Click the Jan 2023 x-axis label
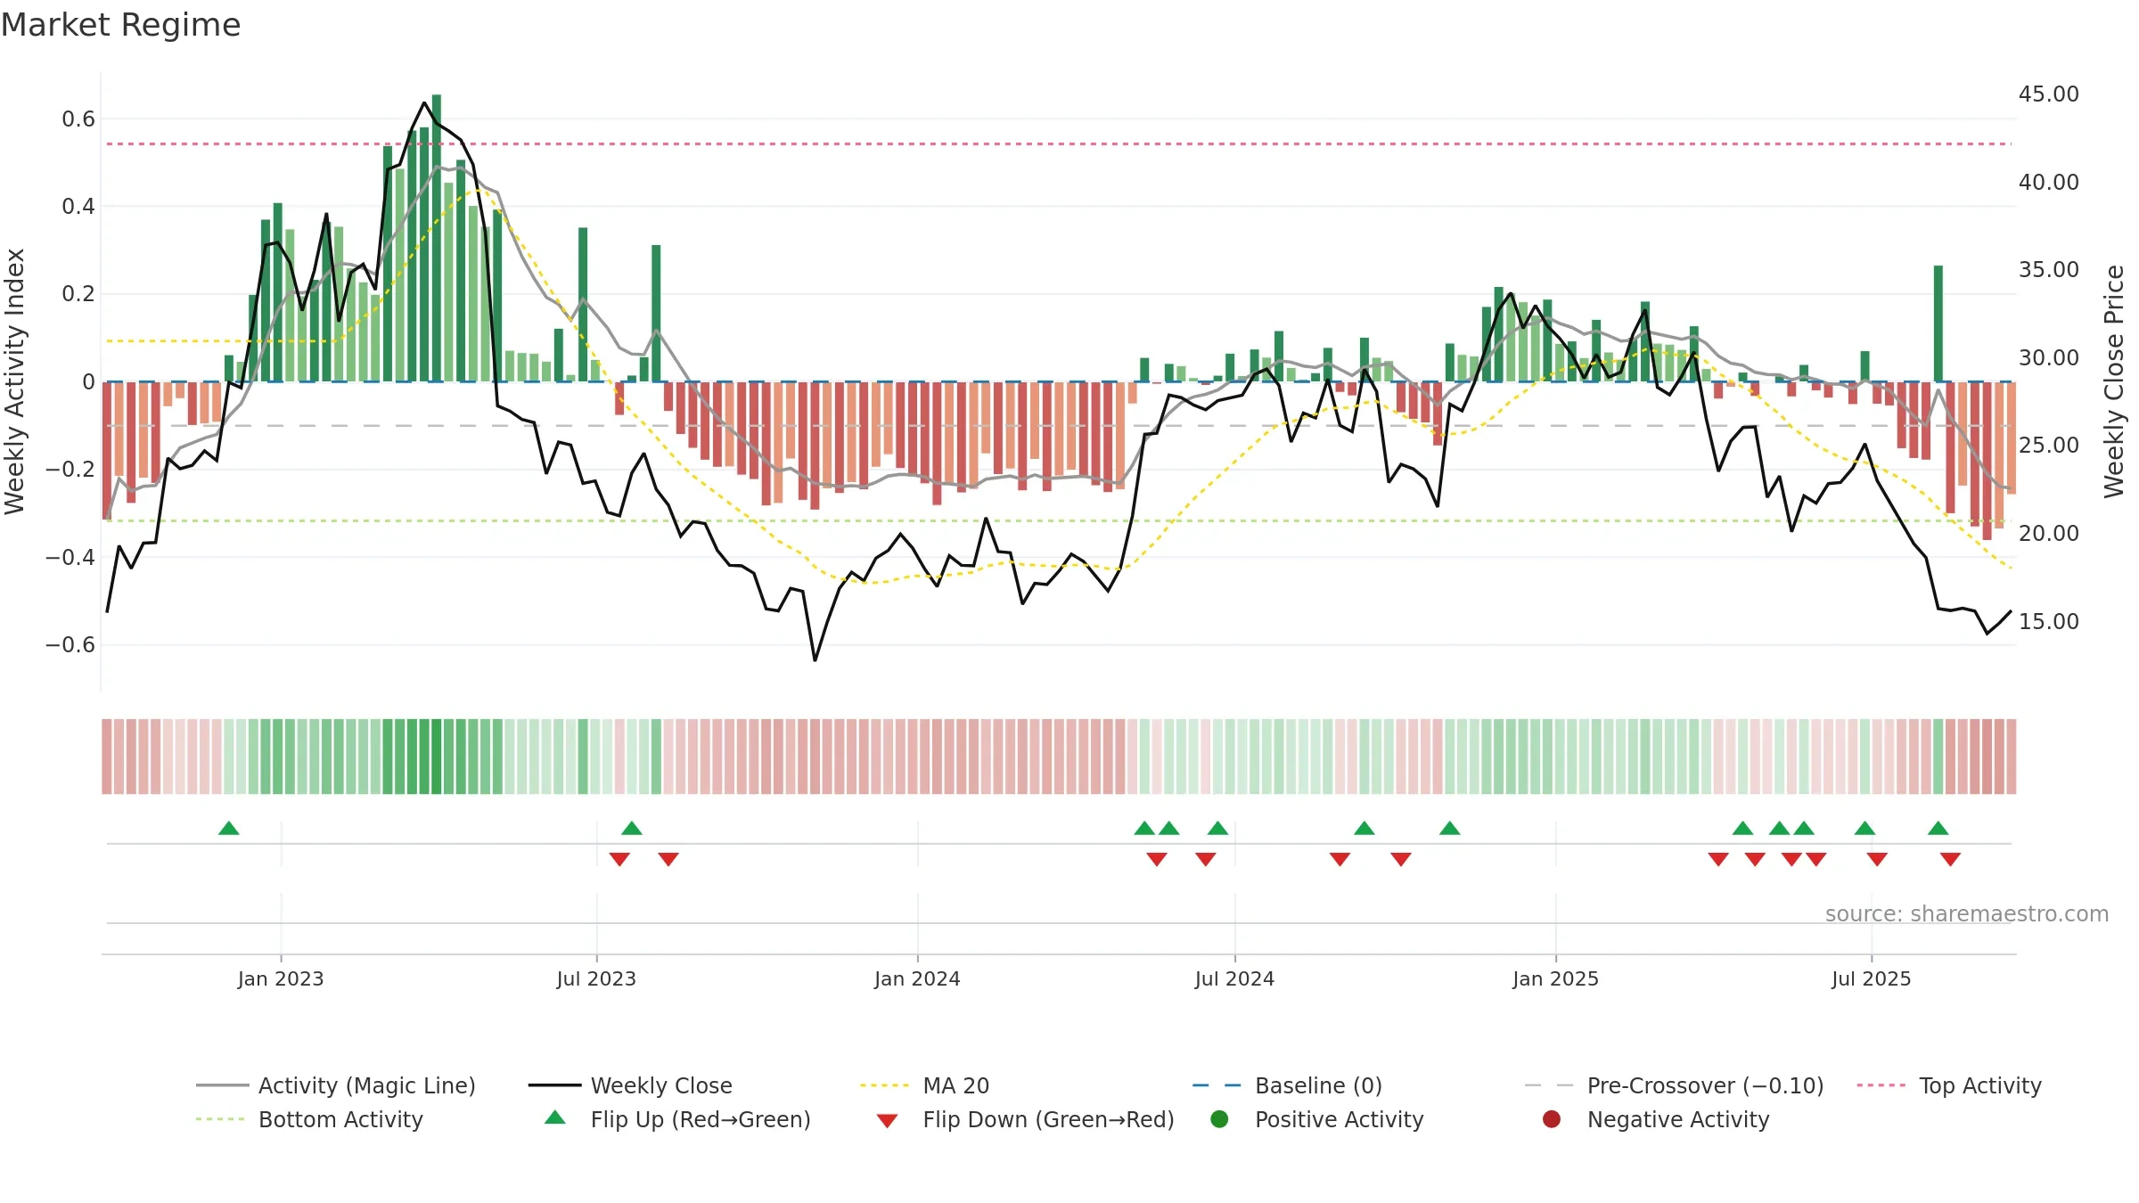The image size is (2139, 1203). click(x=281, y=979)
